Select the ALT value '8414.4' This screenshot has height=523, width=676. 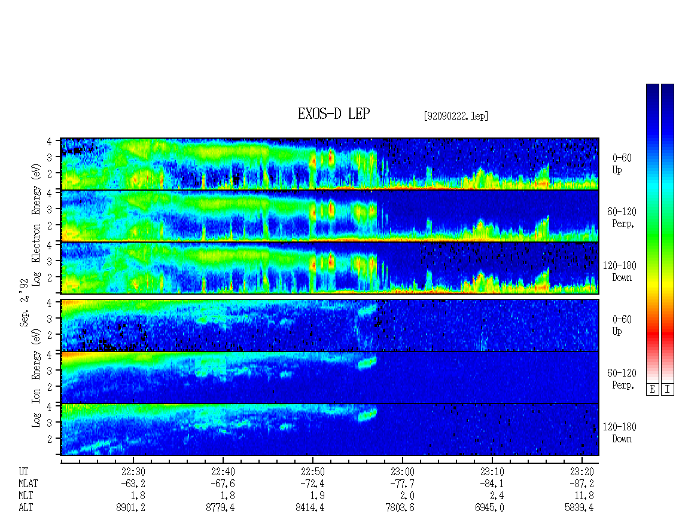pos(310,508)
